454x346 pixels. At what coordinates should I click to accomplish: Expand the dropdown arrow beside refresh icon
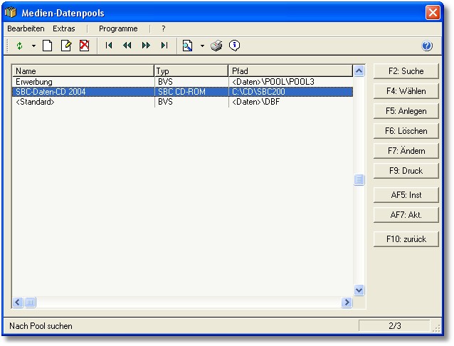click(33, 46)
